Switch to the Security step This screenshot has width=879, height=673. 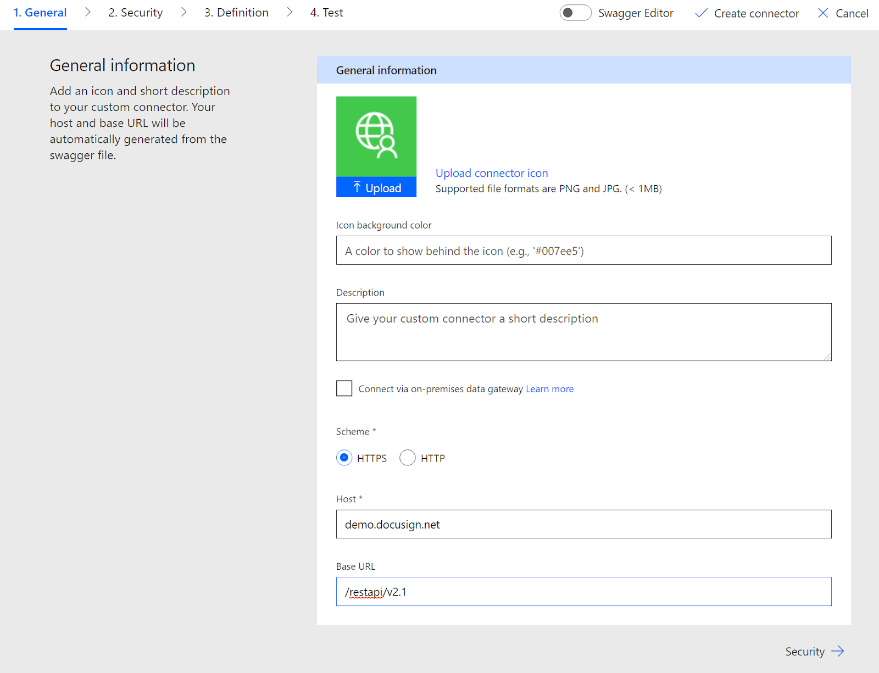click(x=135, y=12)
